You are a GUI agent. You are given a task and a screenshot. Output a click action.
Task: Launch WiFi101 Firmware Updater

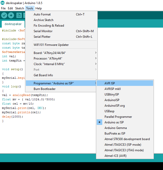coord(61,45)
